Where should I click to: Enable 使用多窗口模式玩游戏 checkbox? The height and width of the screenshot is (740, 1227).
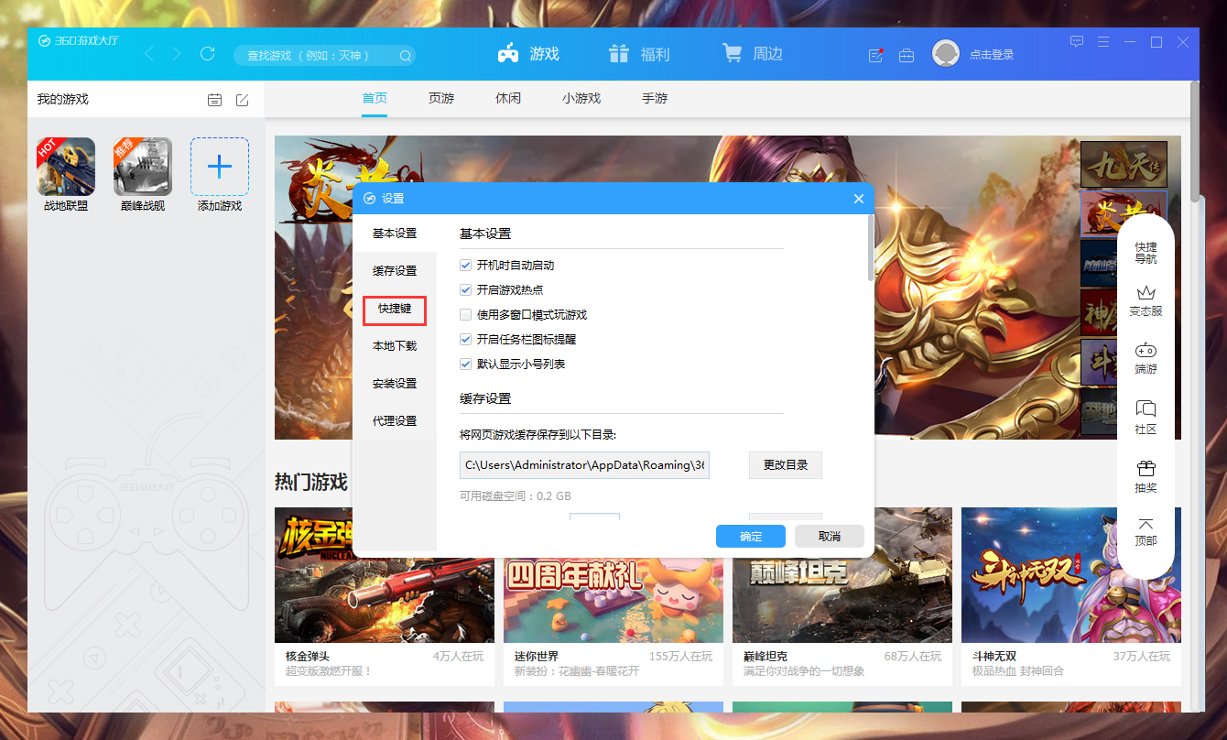point(466,314)
